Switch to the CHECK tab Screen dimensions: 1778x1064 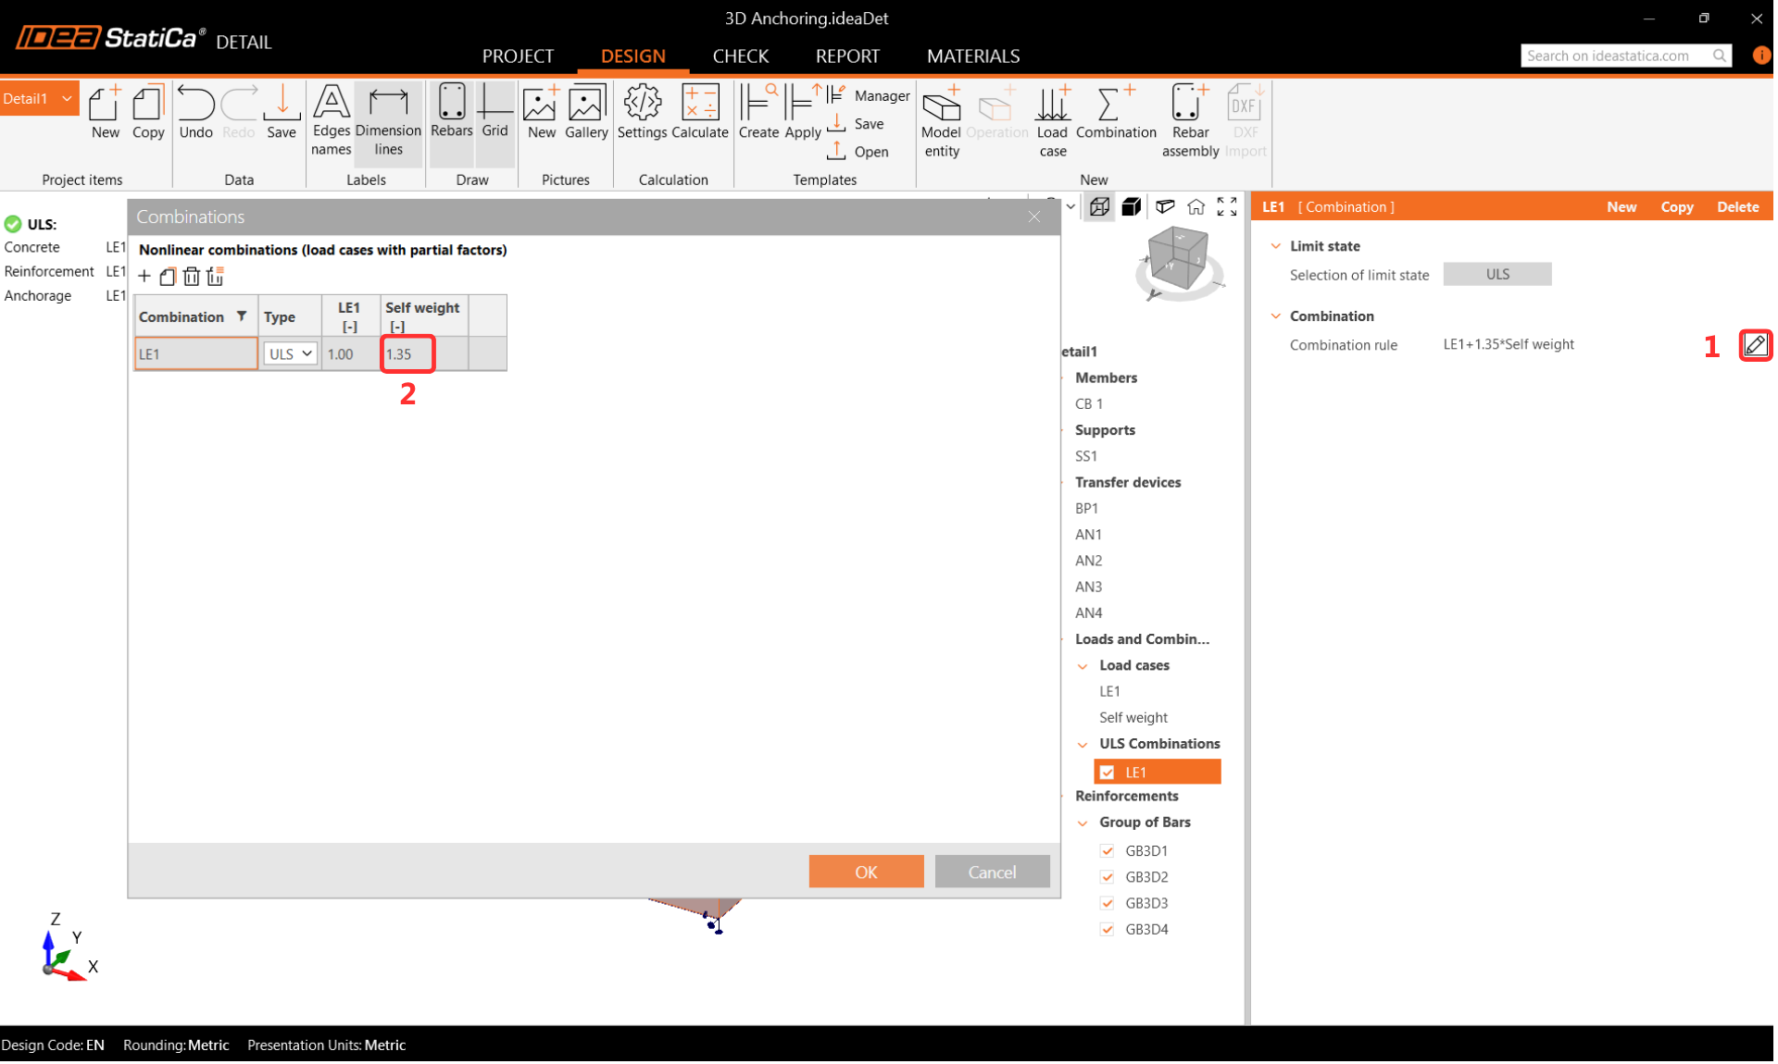740,56
